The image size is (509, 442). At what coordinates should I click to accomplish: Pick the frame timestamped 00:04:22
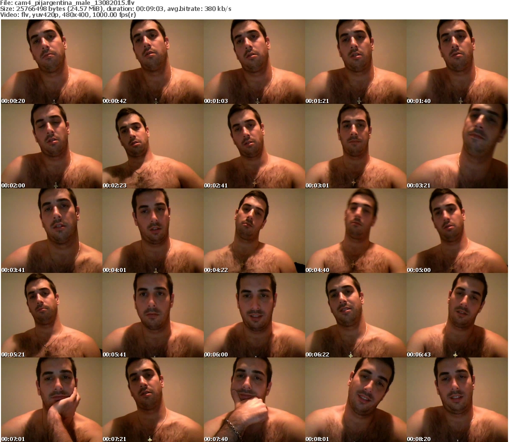click(254, 231)
